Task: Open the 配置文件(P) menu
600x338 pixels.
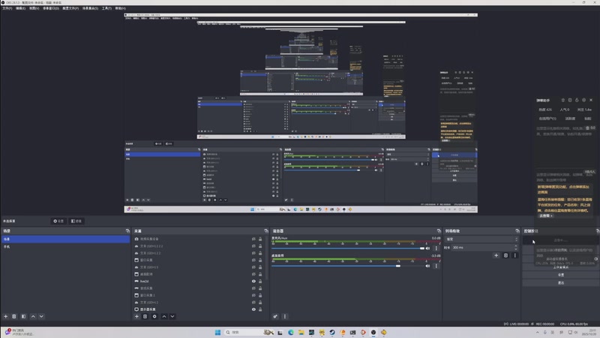Action: tap(70, 8)
